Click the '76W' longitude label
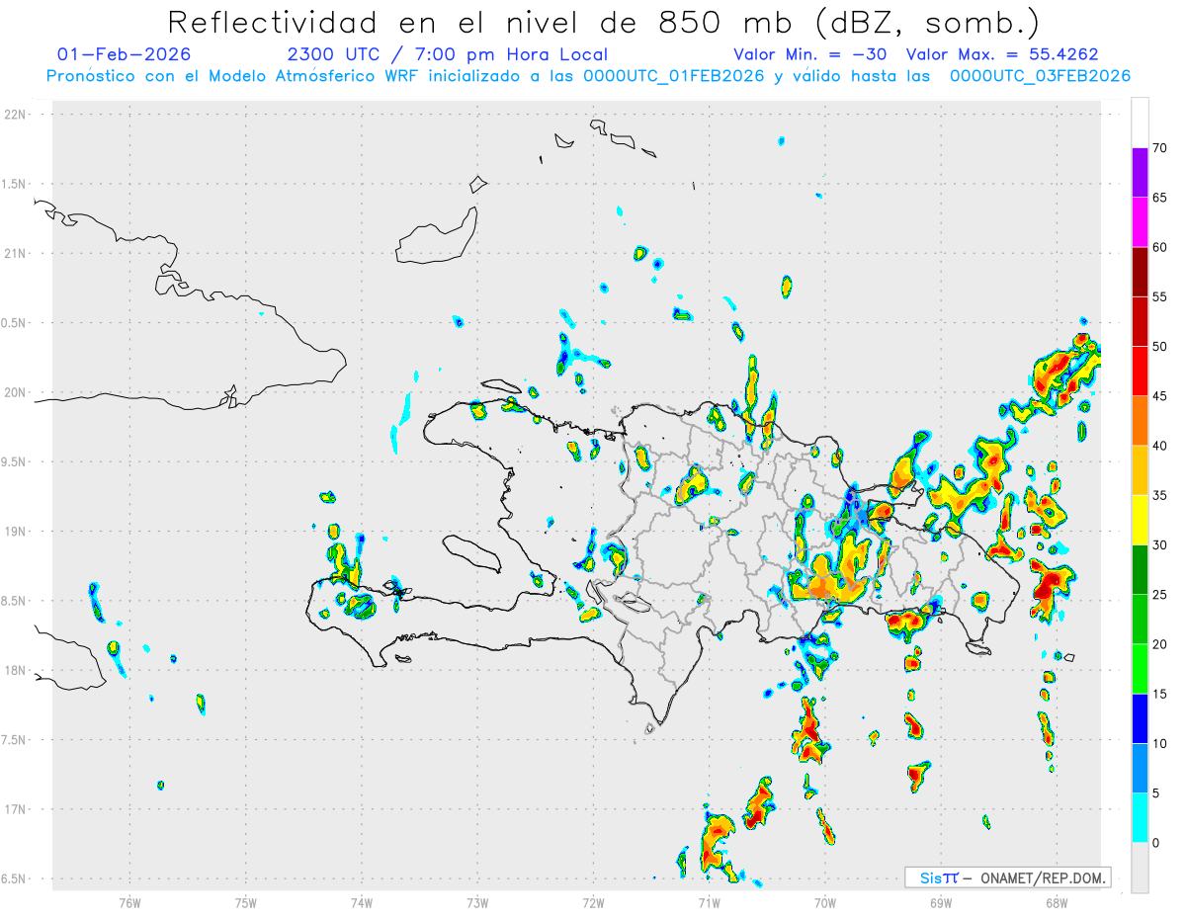Screen dimensions: 1186x916 click(x=129, y=902)
